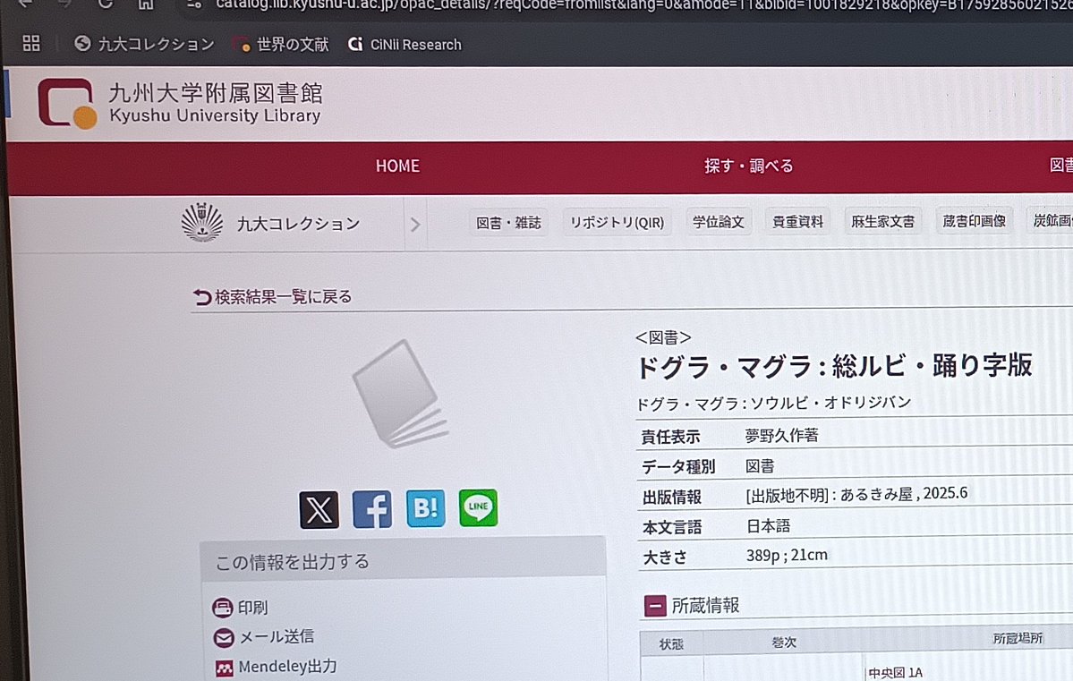
Task: Open the CiNii Research bookmark
Action: (x=405, y=45)
